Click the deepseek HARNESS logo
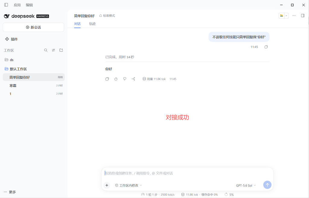 point(27,16)
